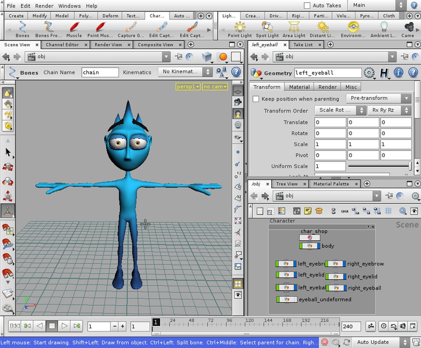The width and height of the screenshot is (421, 348).
Task: Click the Chain Name input field
Action: [99, 72]
